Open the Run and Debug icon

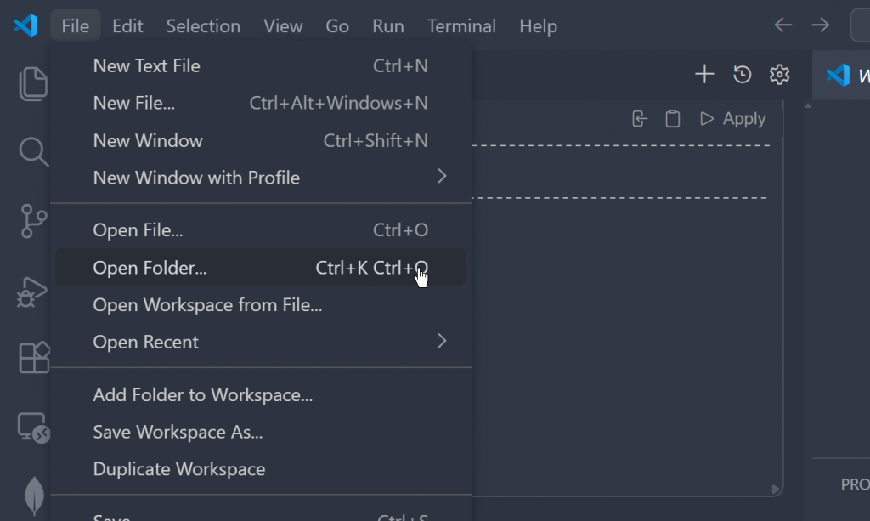tap(34, 291)
